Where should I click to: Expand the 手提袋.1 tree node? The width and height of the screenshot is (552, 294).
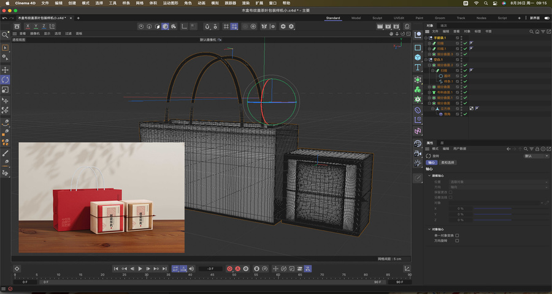426,37
